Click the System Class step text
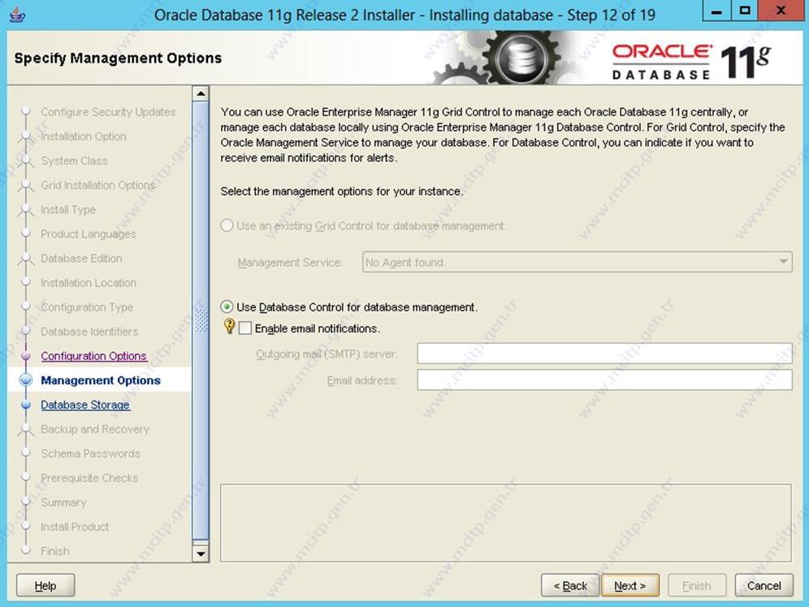This screenshot has height=607, width=809. pos(74,161)
